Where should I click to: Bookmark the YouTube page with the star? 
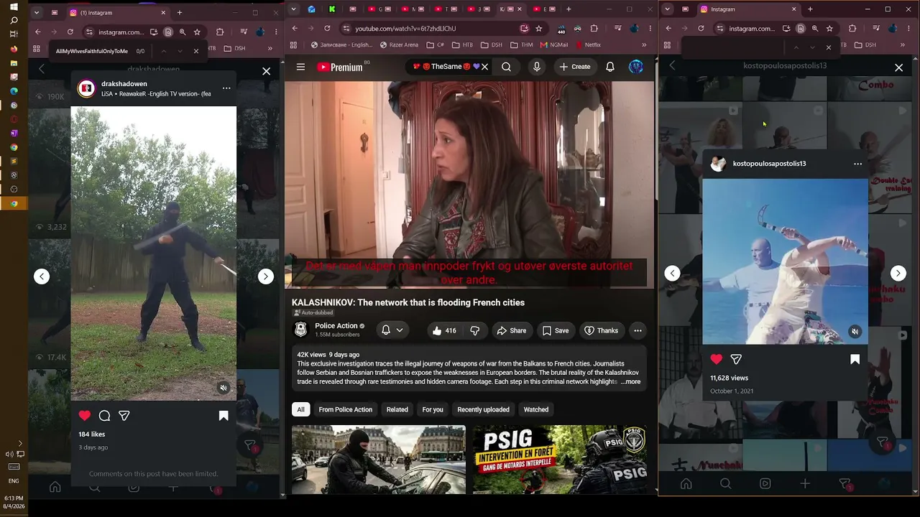(x=539, y=29)
